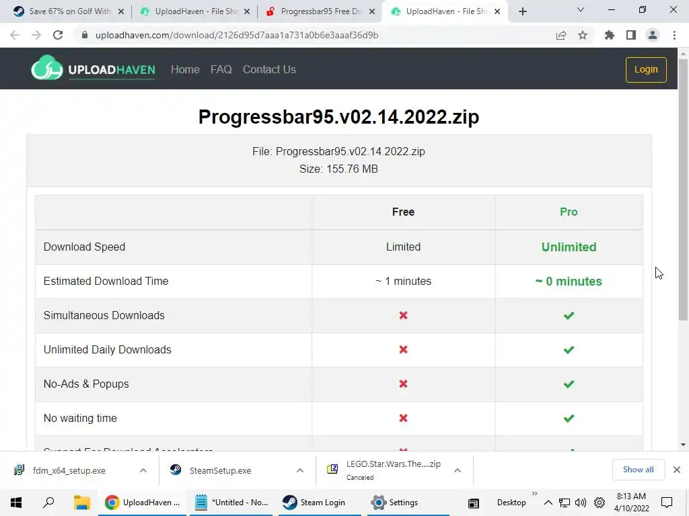Click the Size: 155.76 MB text
The height and width of the screenshot is (516, 689).
coord(338,169)
